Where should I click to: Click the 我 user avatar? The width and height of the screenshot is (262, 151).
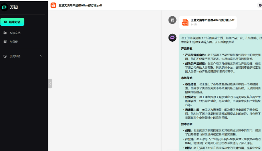pyautogui.click(x=172, y=20)
